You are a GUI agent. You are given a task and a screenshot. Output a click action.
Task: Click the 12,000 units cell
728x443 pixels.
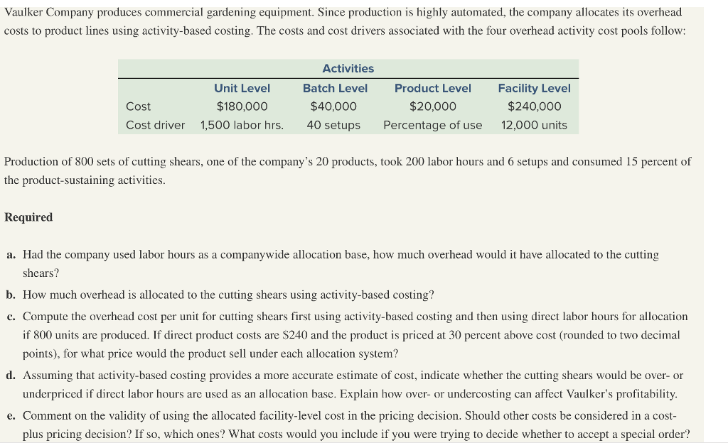pyautogui.click(x=534, y=125)
